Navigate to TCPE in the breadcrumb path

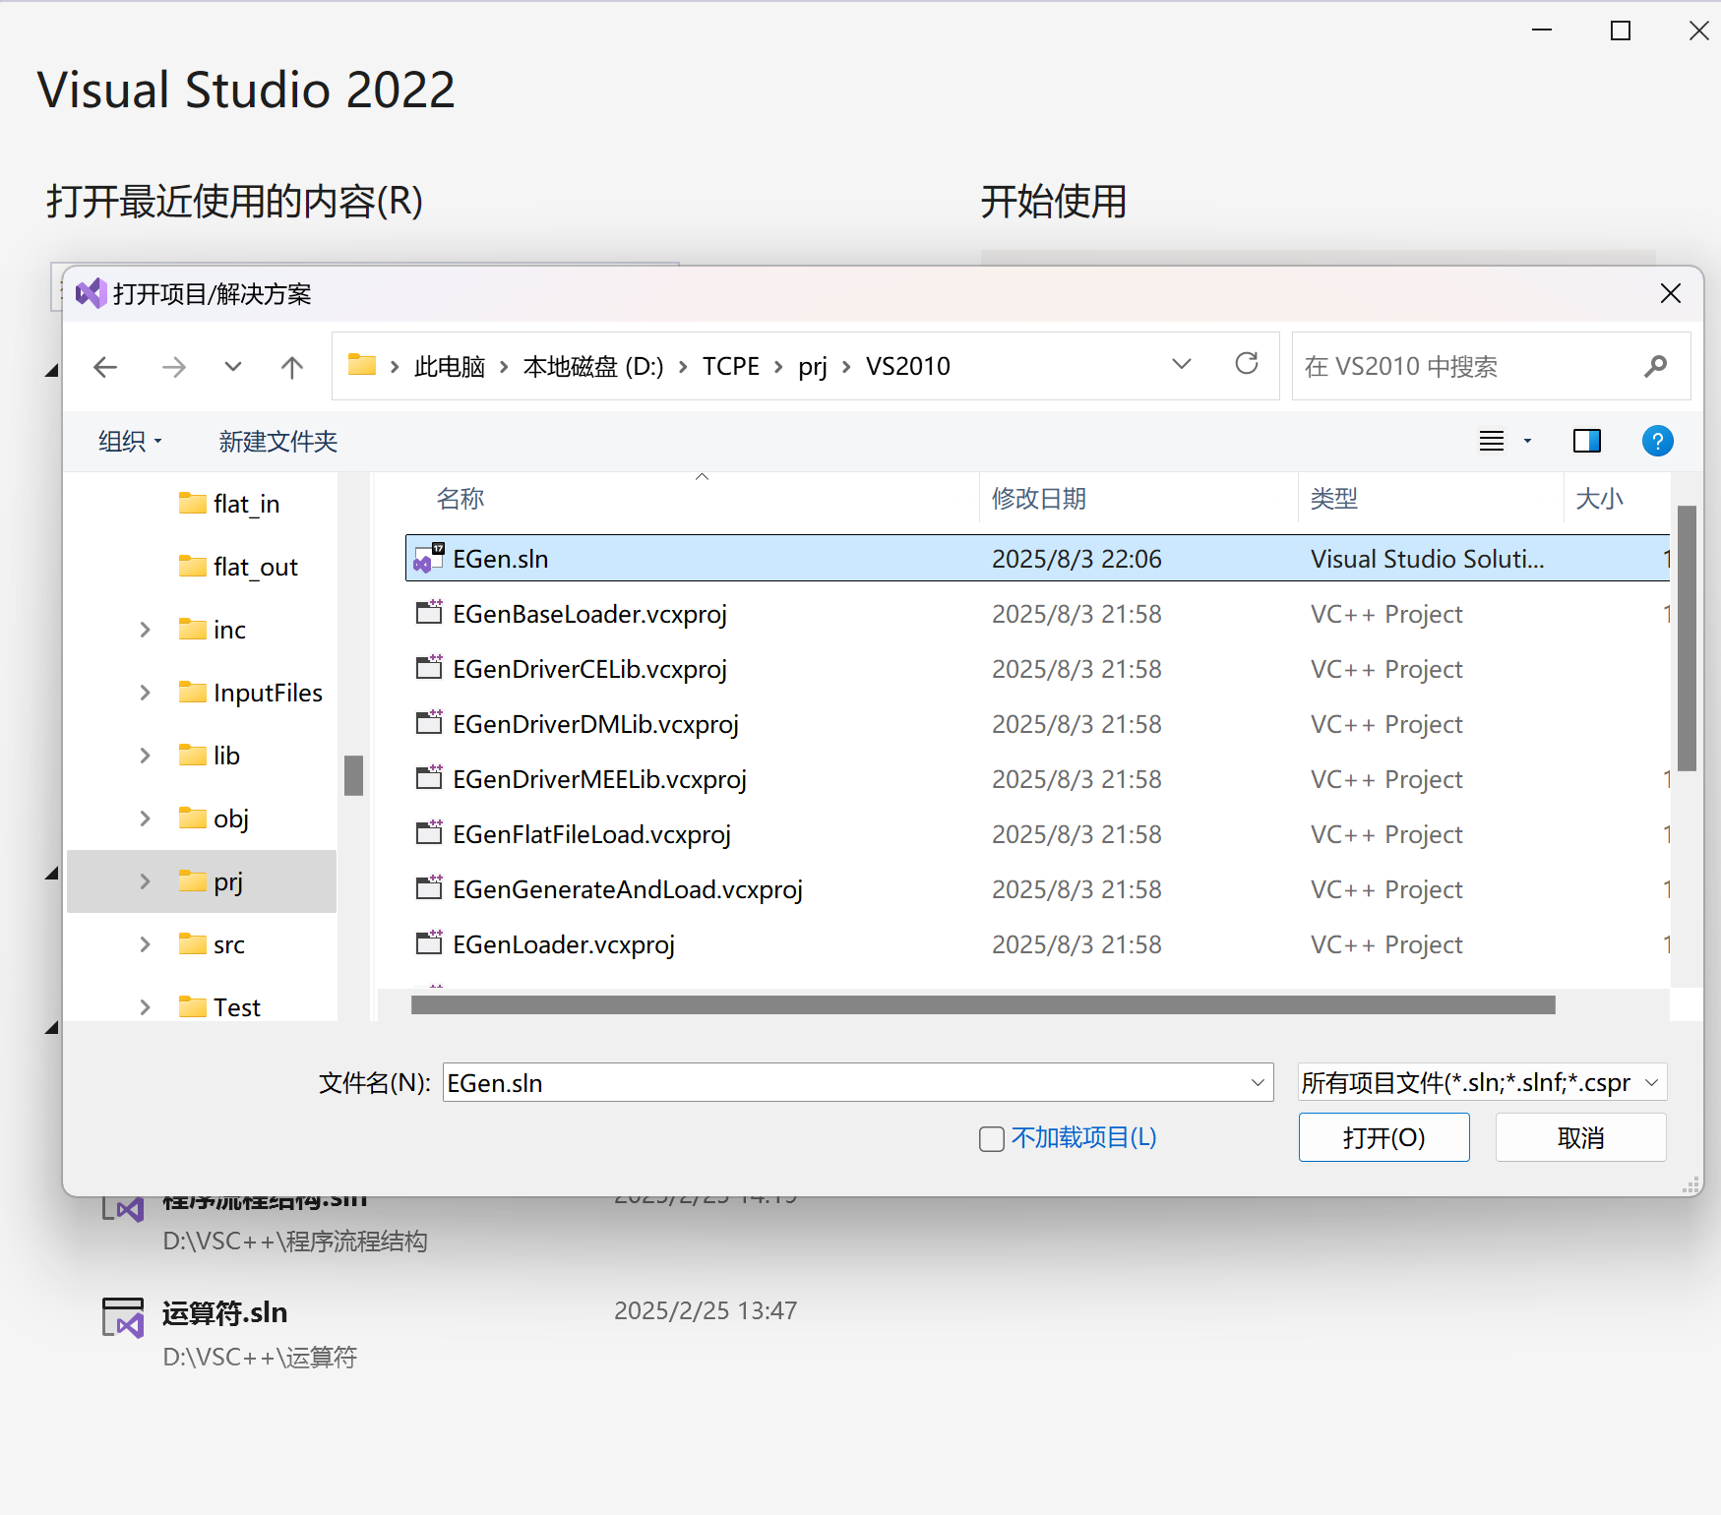(730, 365)
